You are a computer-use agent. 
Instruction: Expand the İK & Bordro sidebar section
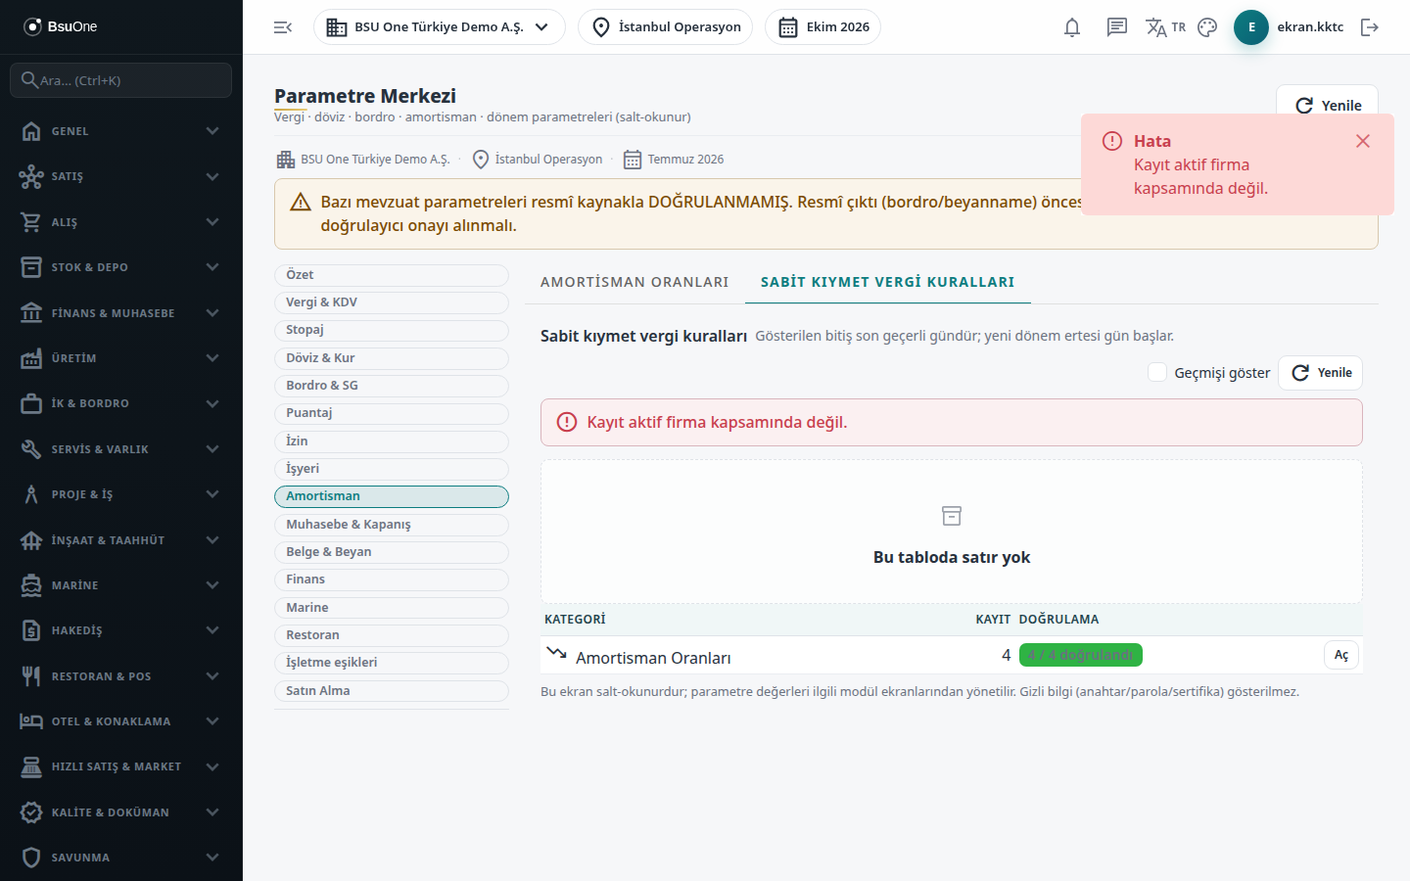coord(121,403)
